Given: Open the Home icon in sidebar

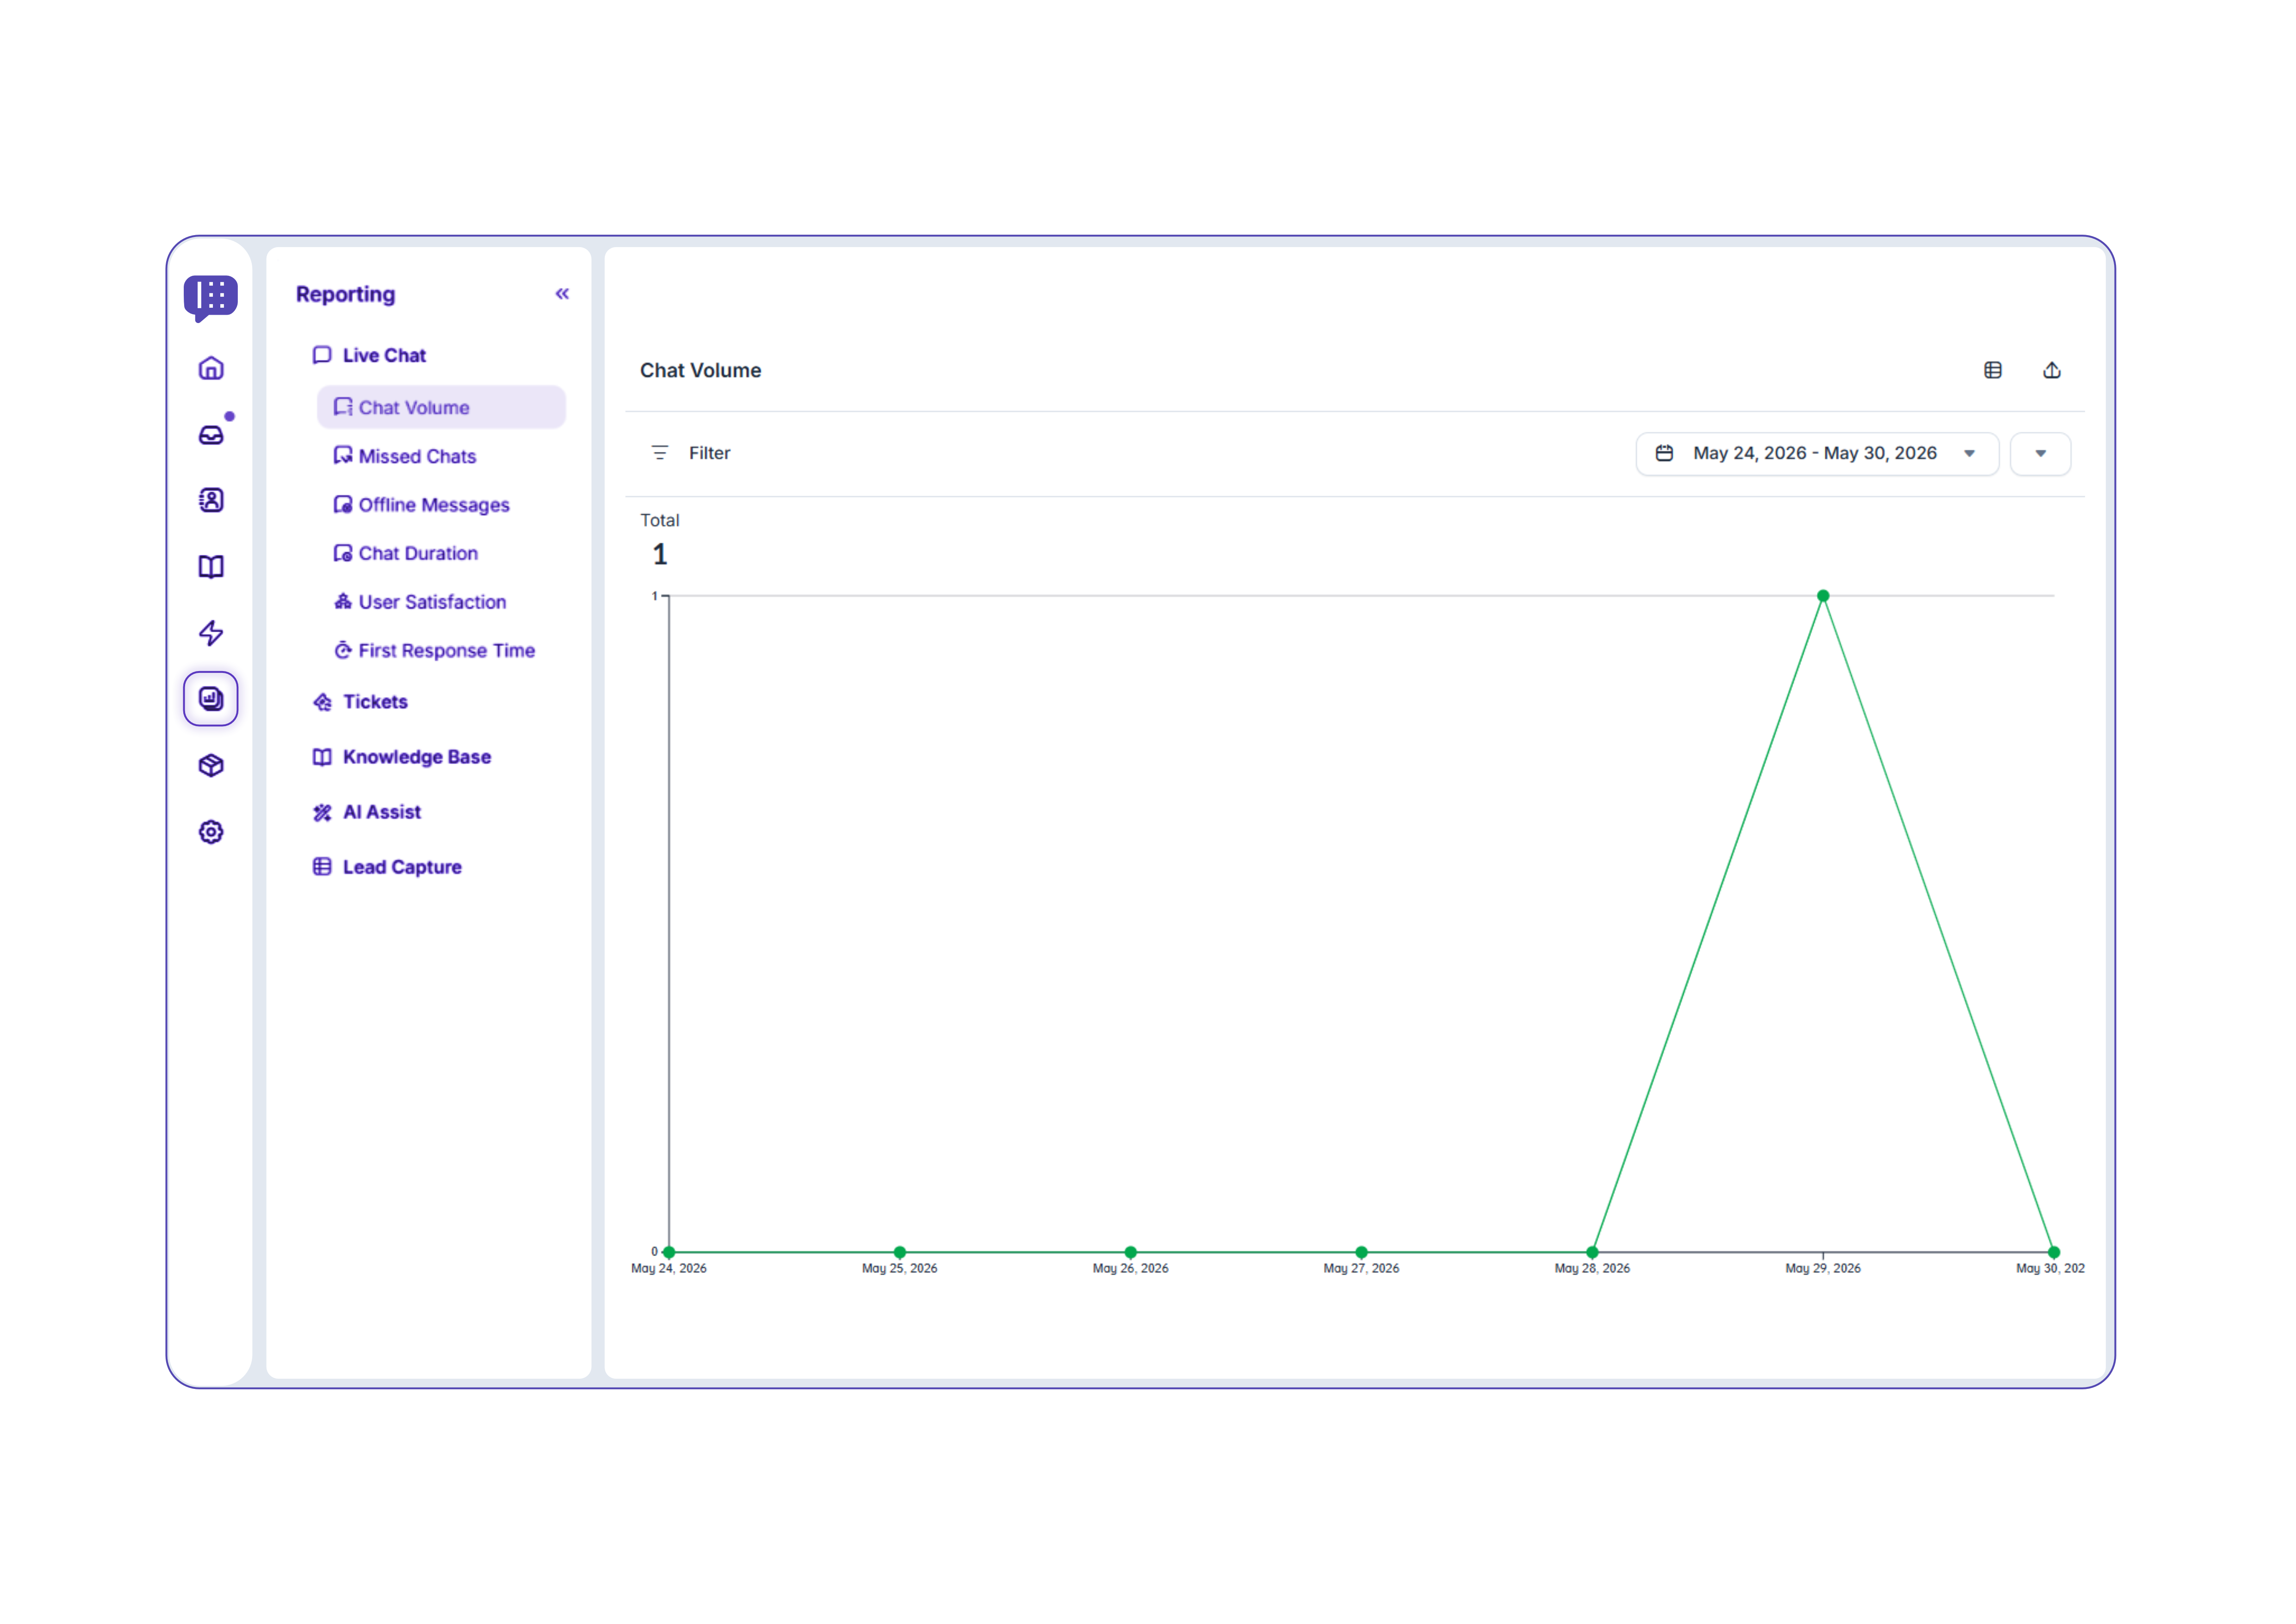Looking at the screenshot, I should tap(211, 368).
